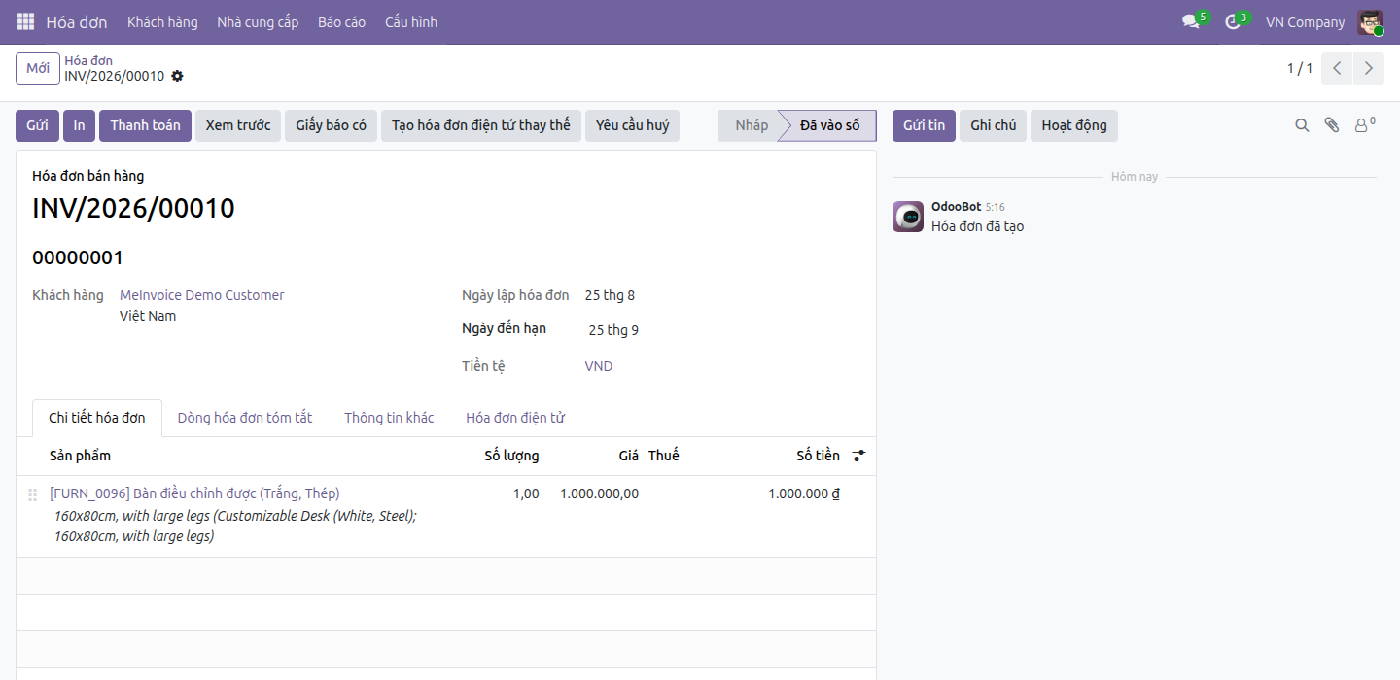The height and width of the screenshot is (680, 1400).
Task: Click the In print button
Action: coord(79,125)
